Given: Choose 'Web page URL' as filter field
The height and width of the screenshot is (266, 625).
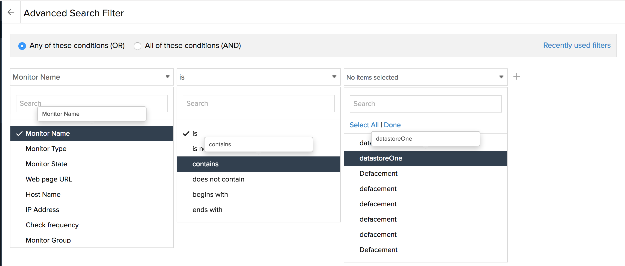Looking at the screenshot, I should click(x=49, y=179).
